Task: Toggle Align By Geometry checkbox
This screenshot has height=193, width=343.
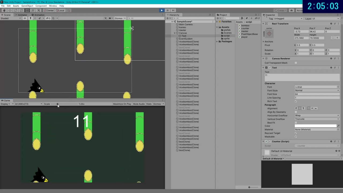Action: click(x=296, y=112)
